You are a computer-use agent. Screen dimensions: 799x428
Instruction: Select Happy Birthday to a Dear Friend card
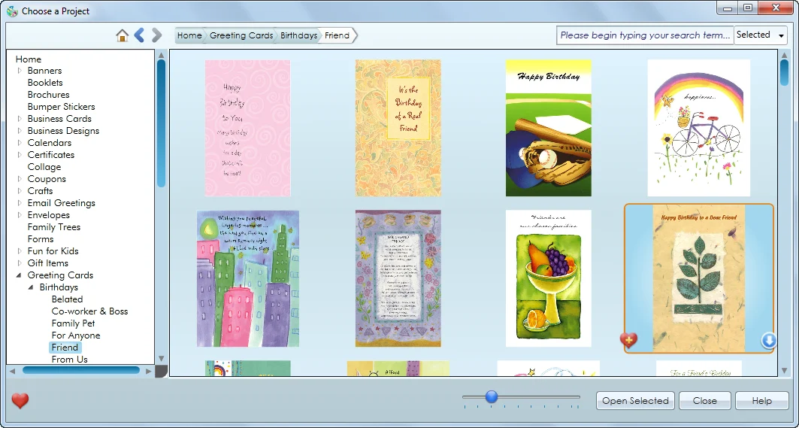(698, 278)
